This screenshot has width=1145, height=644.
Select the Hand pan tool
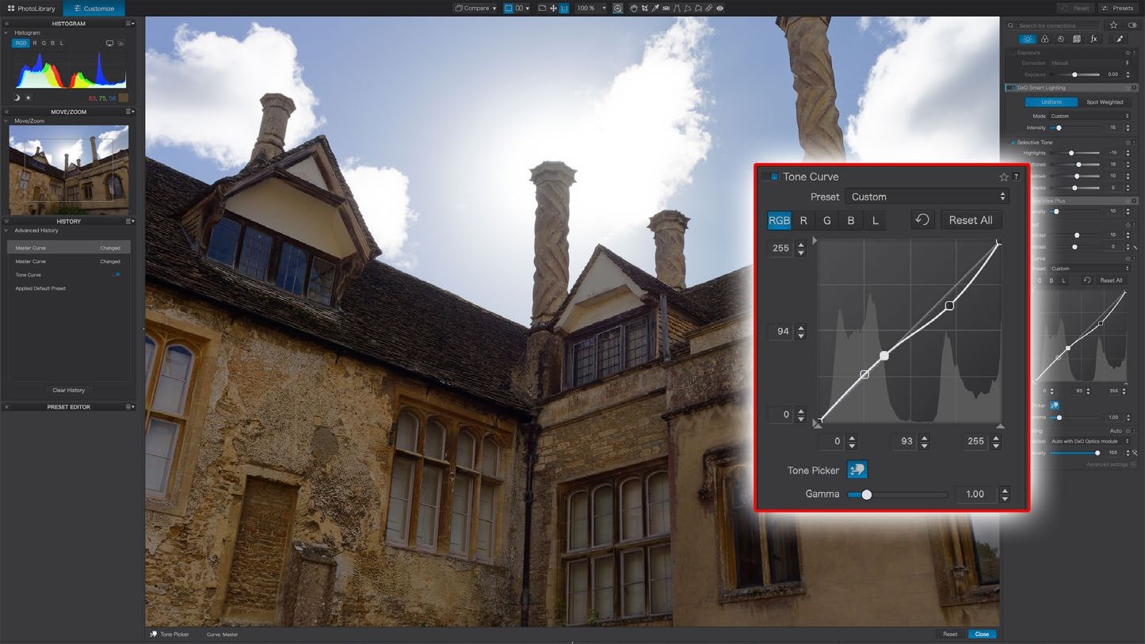point(634,8)
